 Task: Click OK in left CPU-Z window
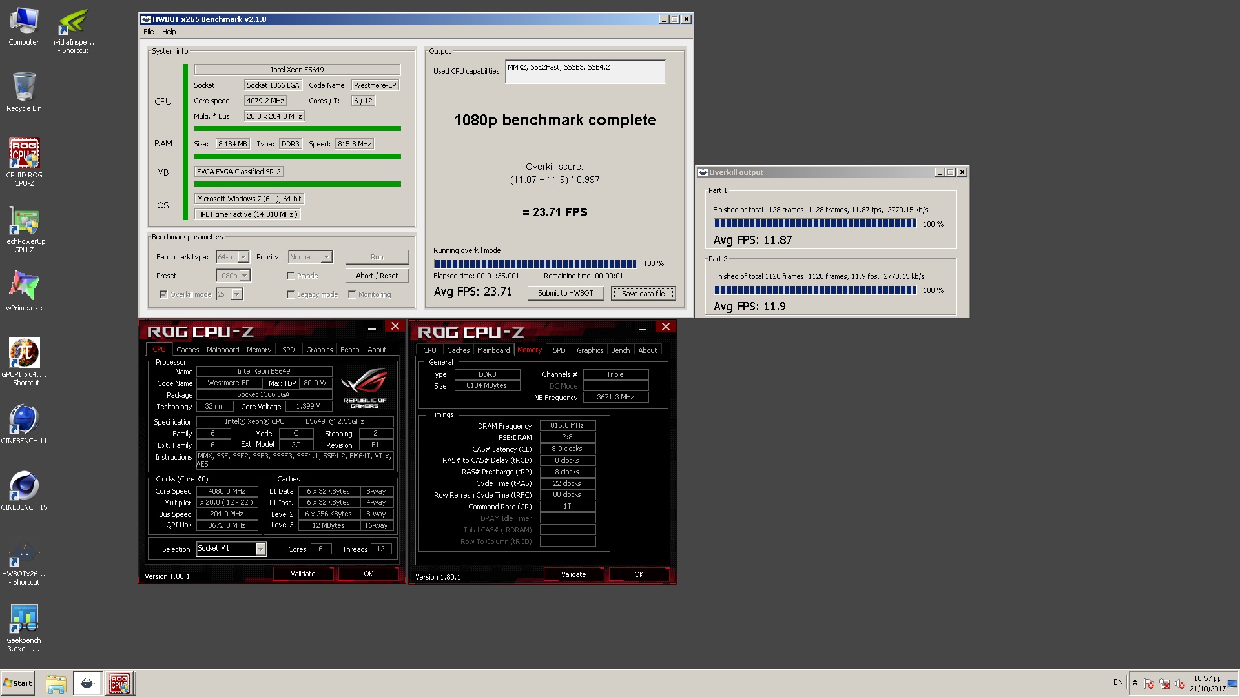pyautogui.click(x=368, y=574)
